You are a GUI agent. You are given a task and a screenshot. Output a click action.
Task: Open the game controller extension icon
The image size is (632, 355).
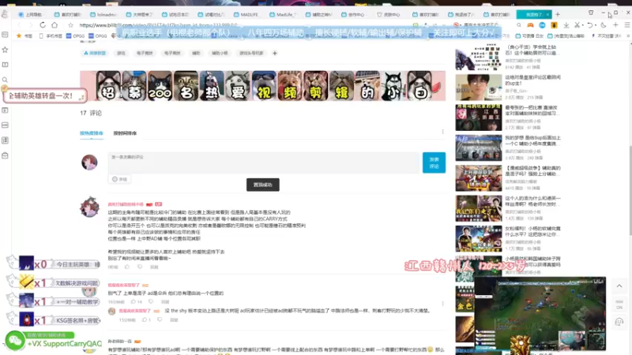pos(530,25)
